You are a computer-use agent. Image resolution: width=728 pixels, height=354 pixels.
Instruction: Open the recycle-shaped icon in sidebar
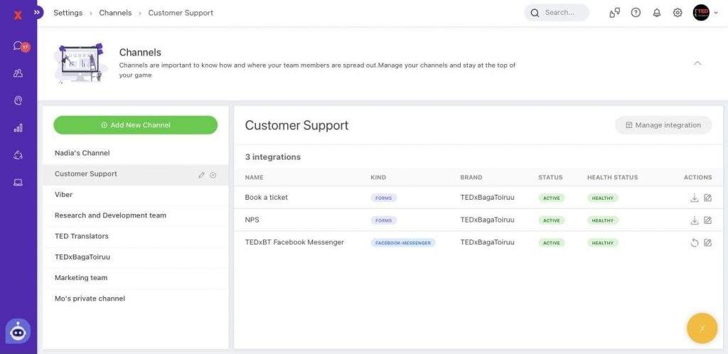point(18,155)
